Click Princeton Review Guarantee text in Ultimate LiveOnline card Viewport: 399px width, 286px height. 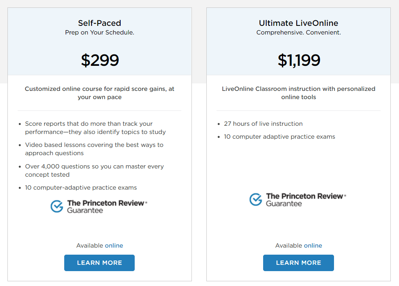[x=305, y=199]
